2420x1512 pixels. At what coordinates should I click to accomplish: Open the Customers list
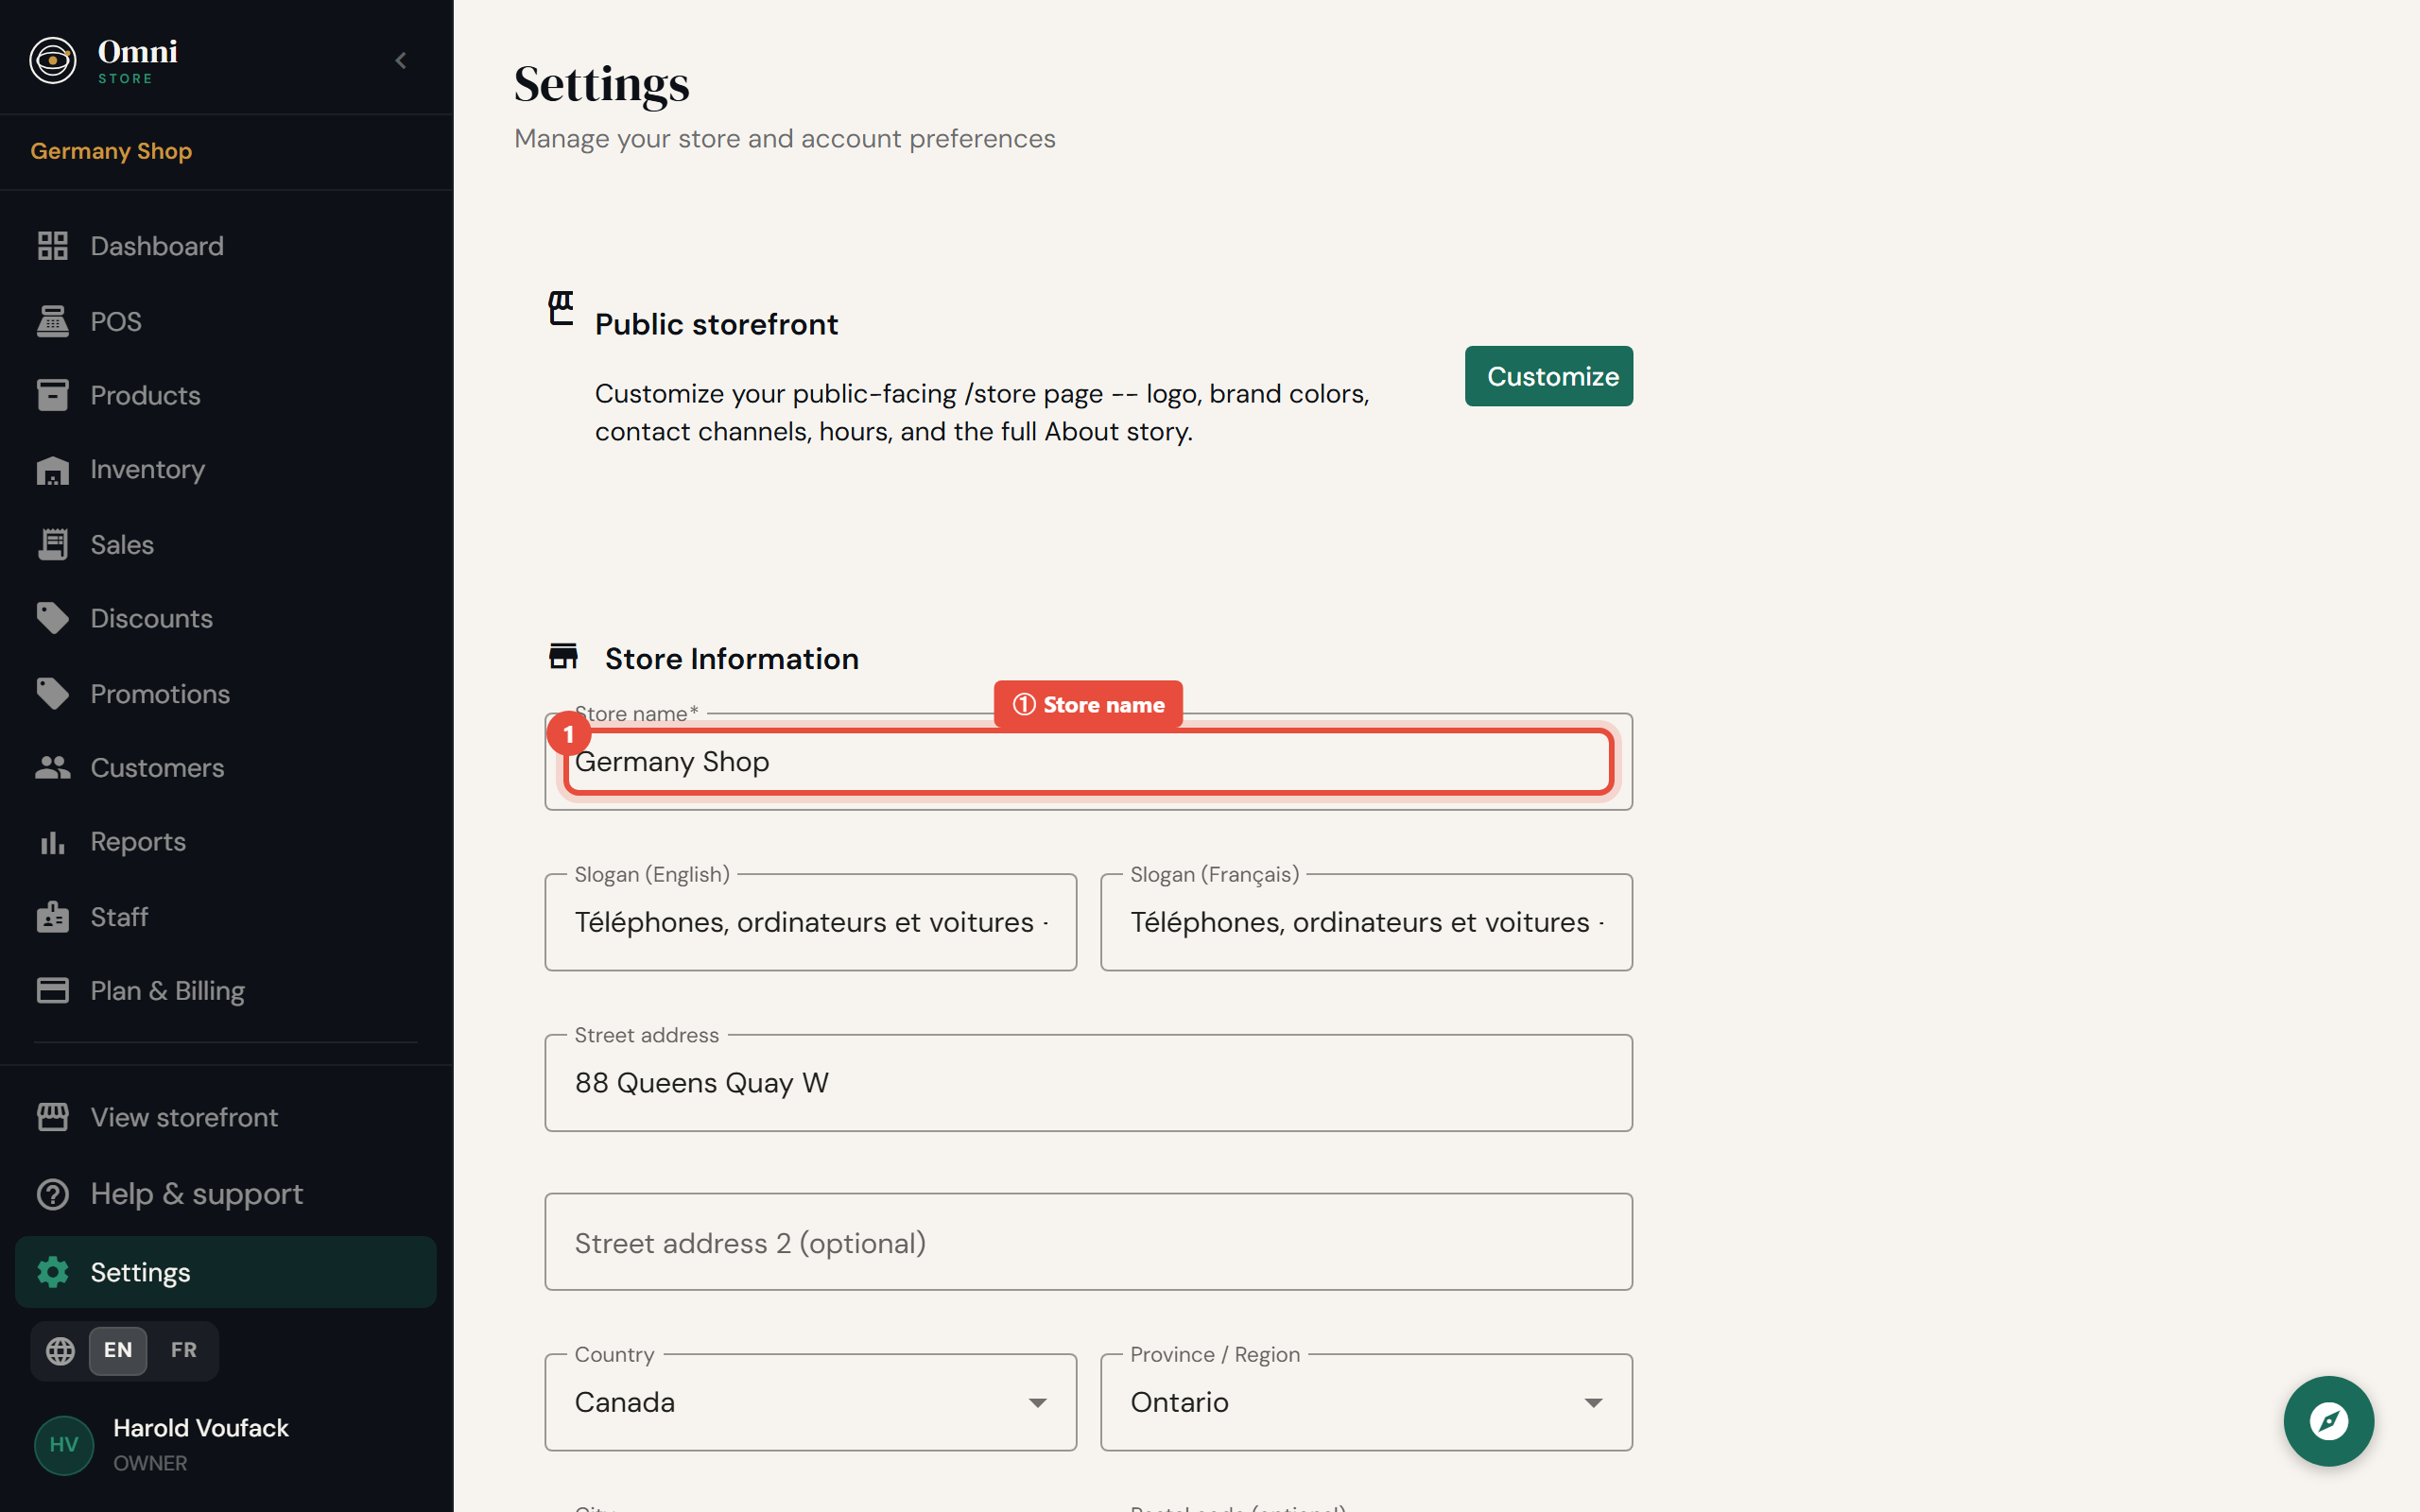226,767
